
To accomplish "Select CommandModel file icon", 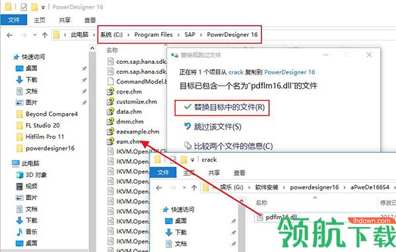I will point(110,82).
